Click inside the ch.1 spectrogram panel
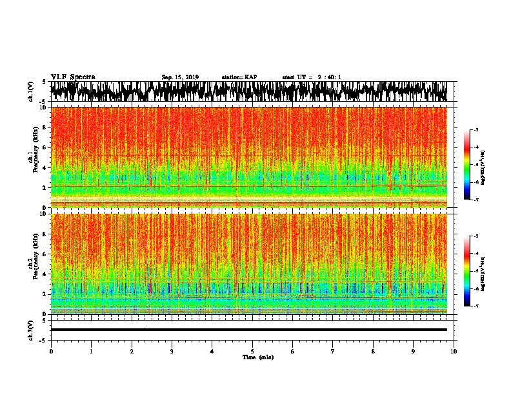Screen dimensions: 511x394 pyautogui.click(x=248, y=157)
